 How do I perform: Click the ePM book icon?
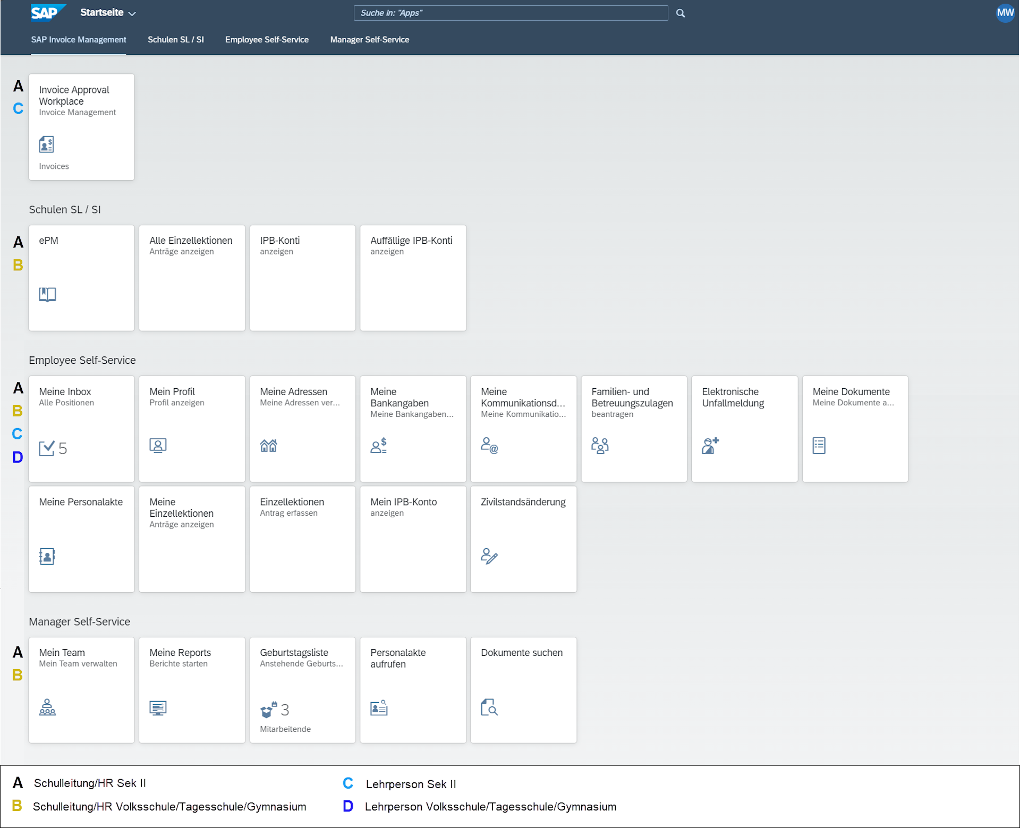(47, 294)
